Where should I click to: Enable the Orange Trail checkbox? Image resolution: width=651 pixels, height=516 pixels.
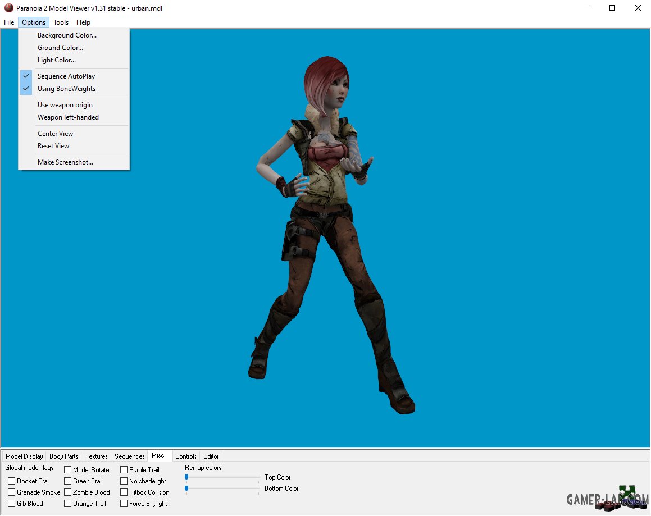point(67,504)
